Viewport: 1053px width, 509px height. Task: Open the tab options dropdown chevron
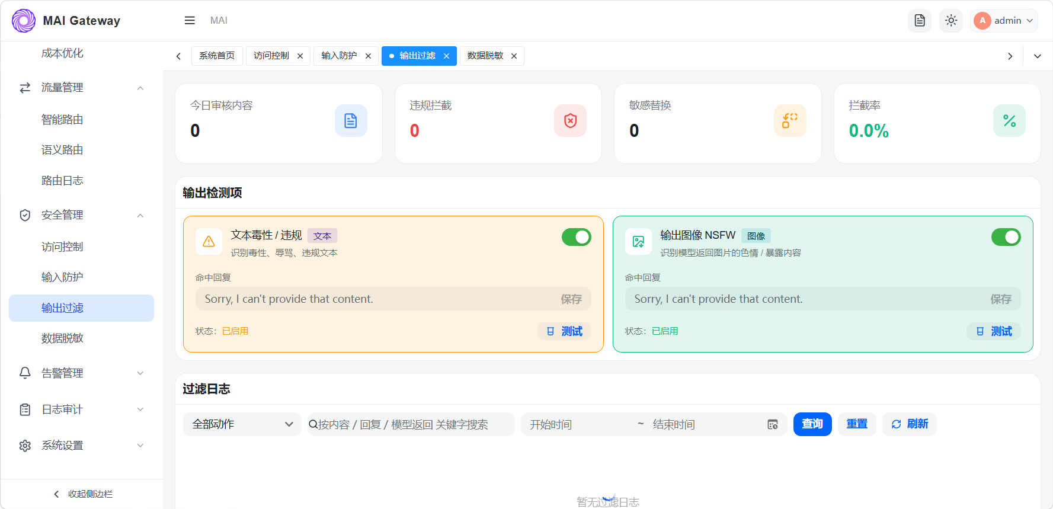[x=1038, y=56]
